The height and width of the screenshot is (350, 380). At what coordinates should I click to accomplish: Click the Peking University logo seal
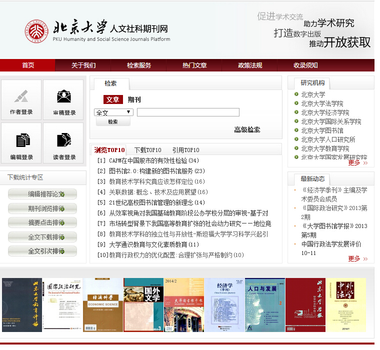pyautogui.click(x=36, y=31)
